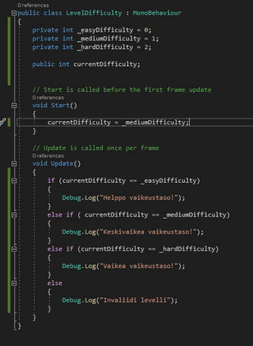Collapse the Start method block
Viewport: 253px width, 346px height.
14,105
